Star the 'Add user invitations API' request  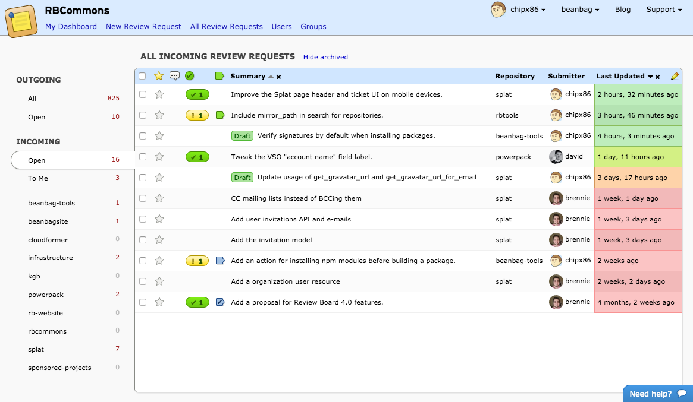pyautogui.click(x=159, y=219)
